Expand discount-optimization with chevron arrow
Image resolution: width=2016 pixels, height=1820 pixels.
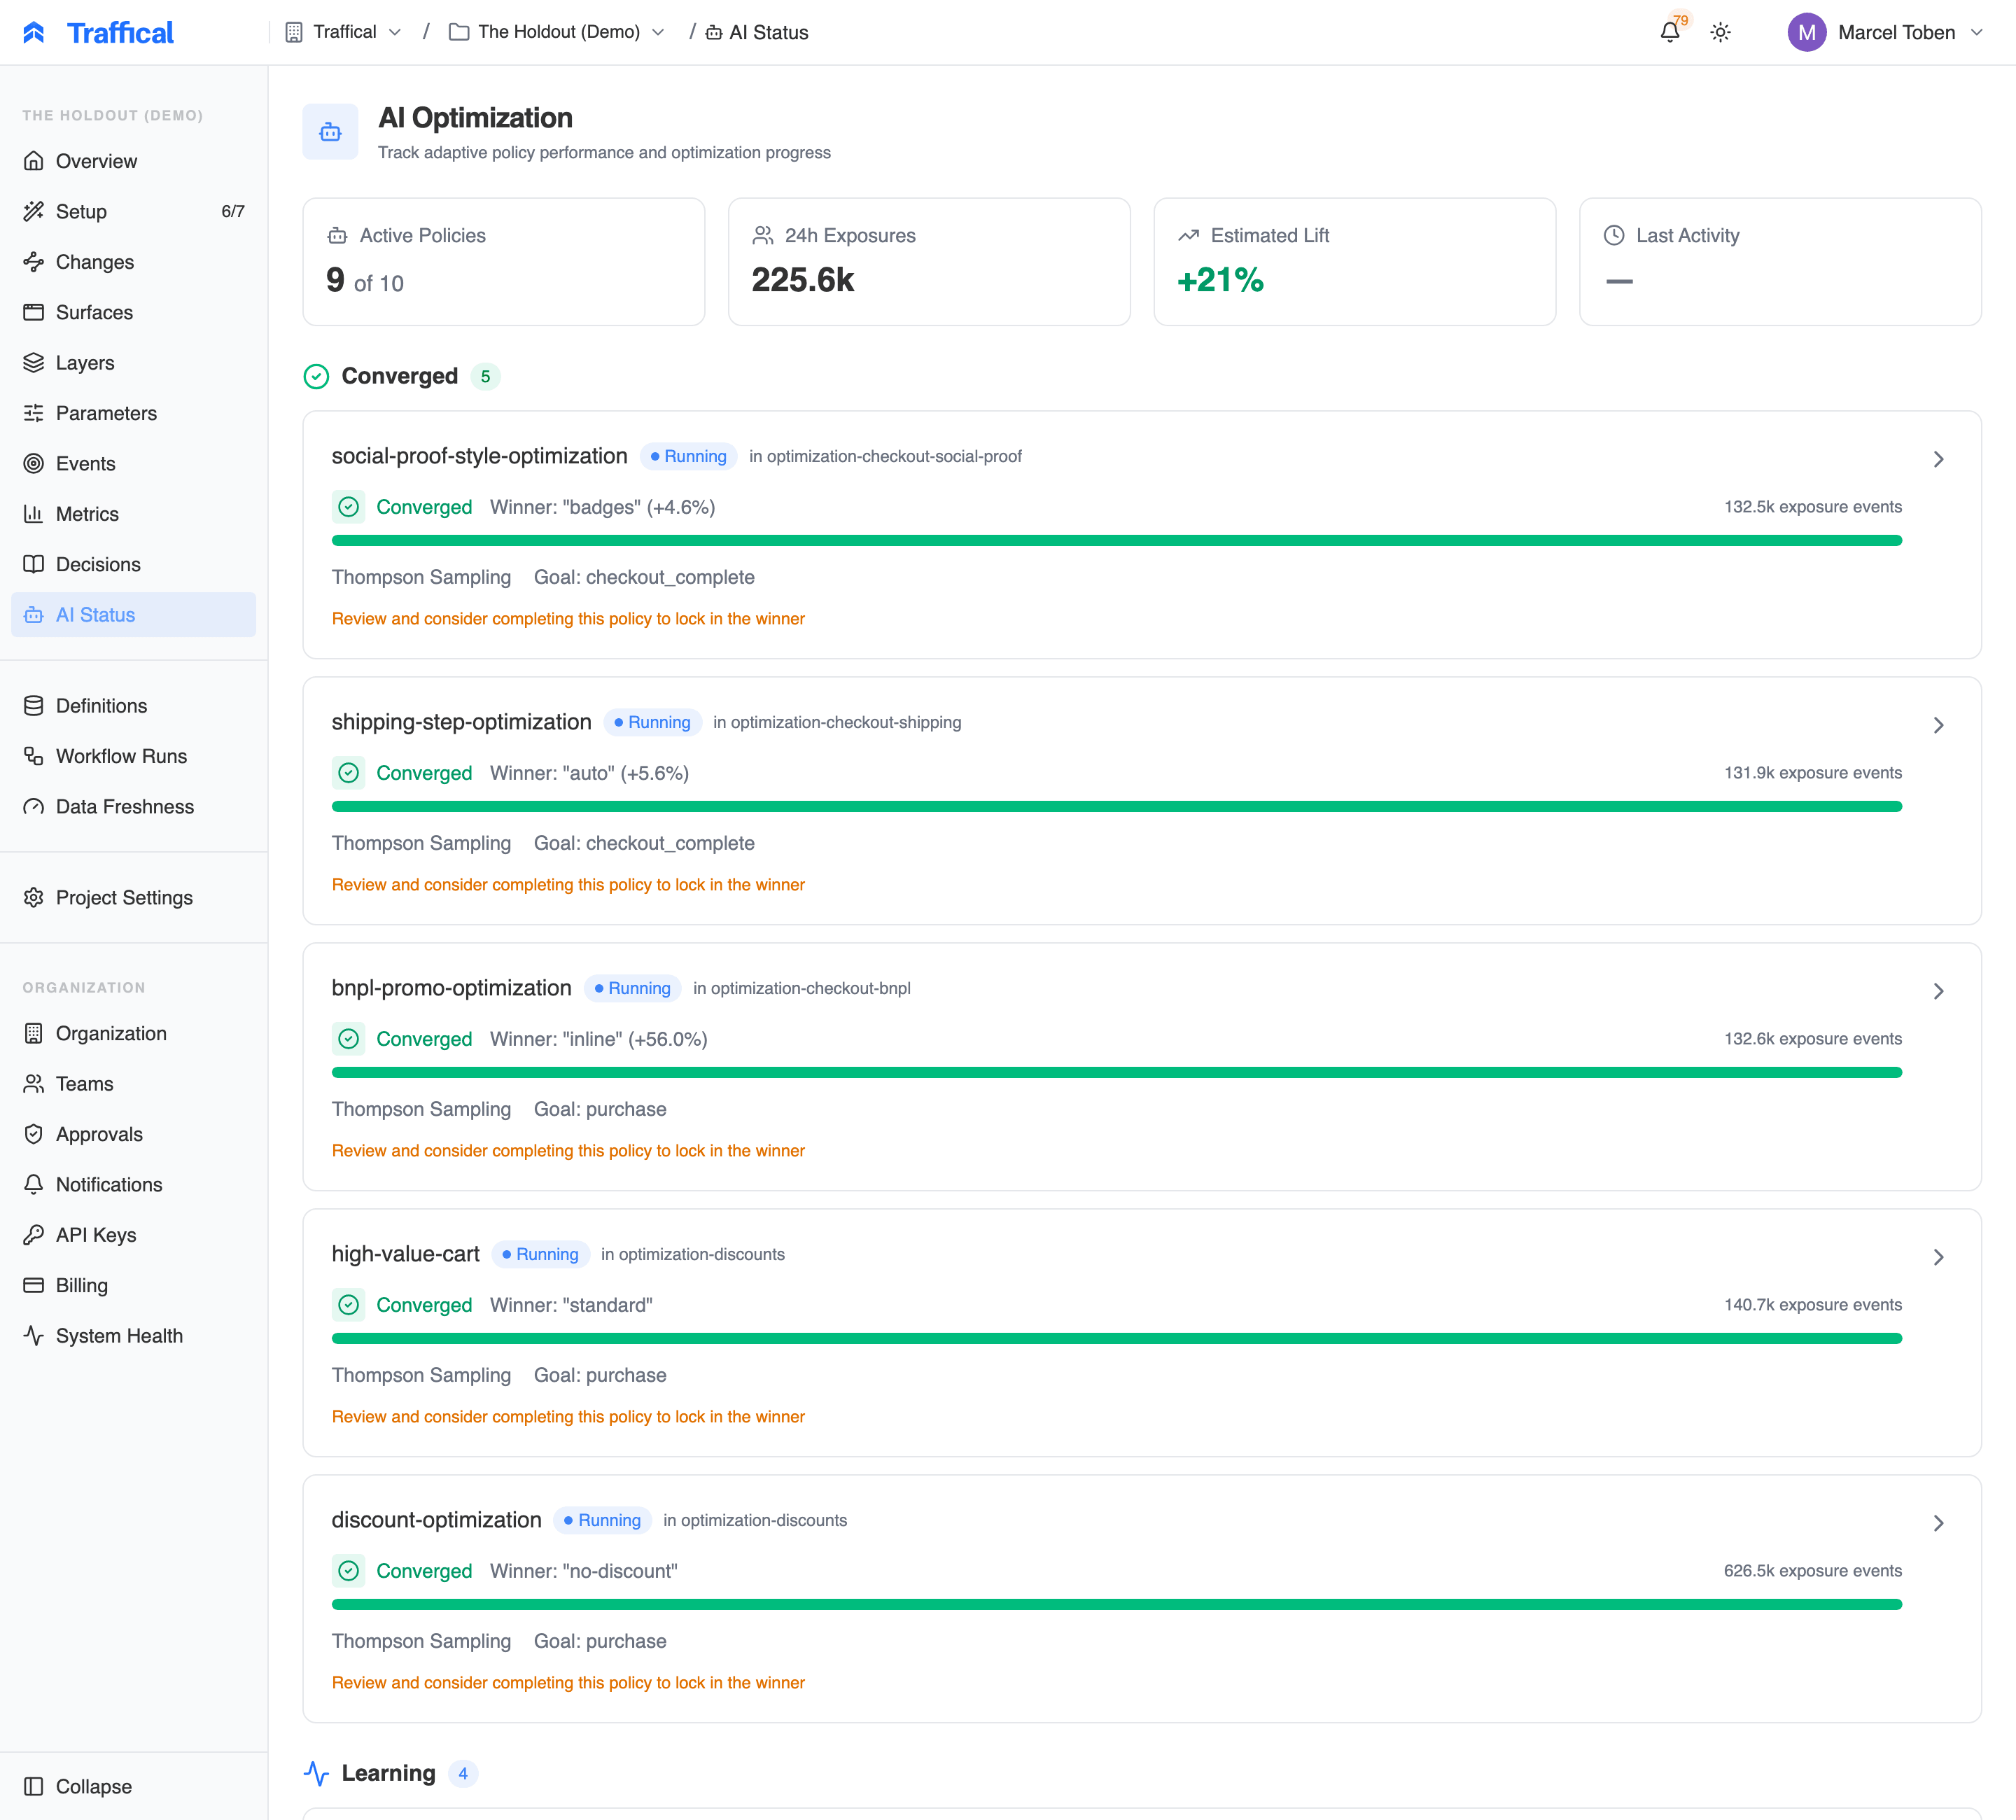[1938, 1523]
